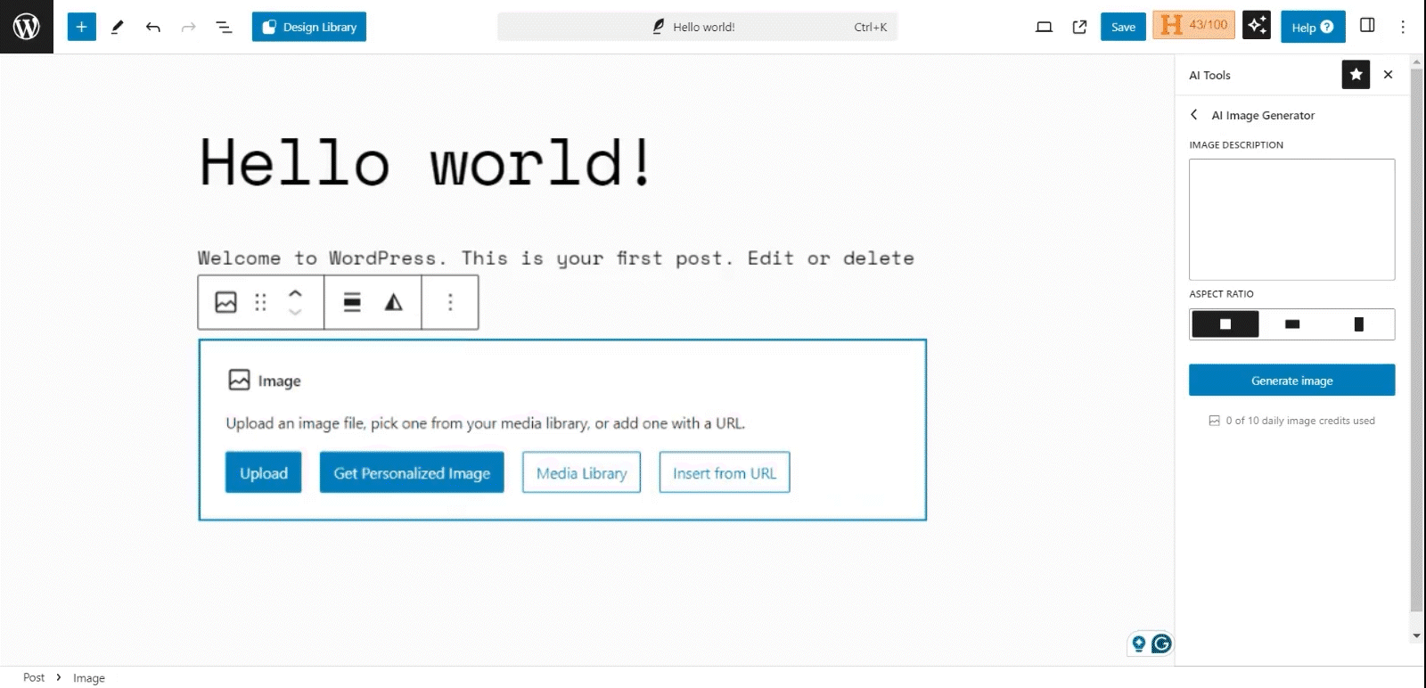Open the Document Overview list view

(225, 27)
